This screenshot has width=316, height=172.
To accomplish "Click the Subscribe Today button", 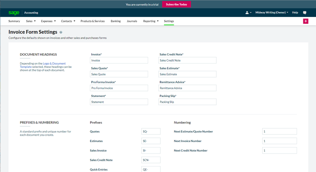I will 176,4.
